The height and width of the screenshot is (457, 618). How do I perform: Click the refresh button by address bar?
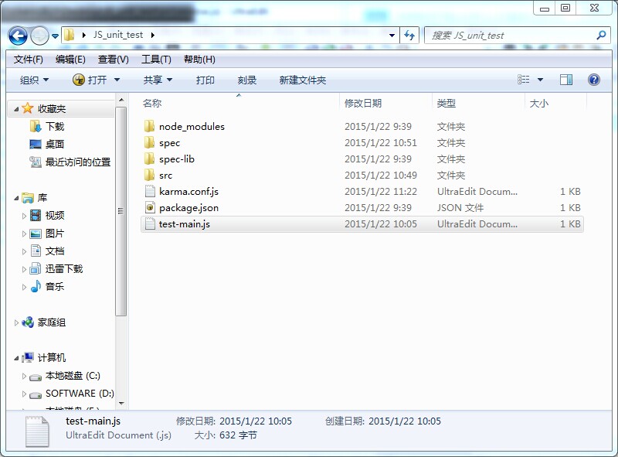click(409, 35)
